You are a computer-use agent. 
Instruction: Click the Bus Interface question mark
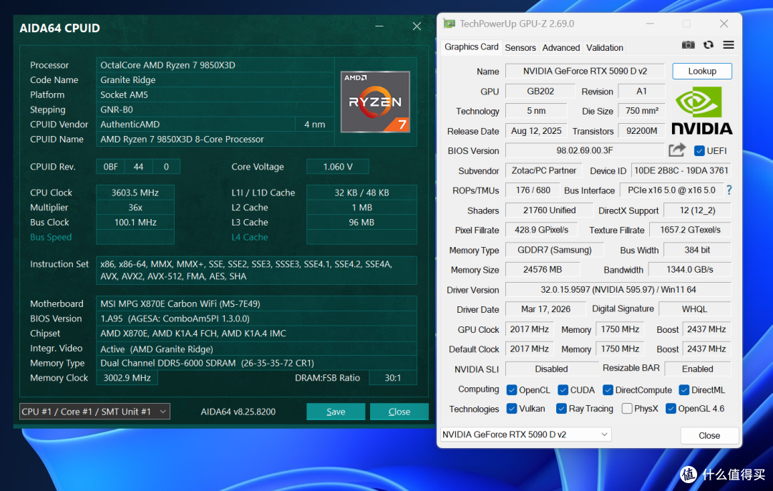point(729,190)
